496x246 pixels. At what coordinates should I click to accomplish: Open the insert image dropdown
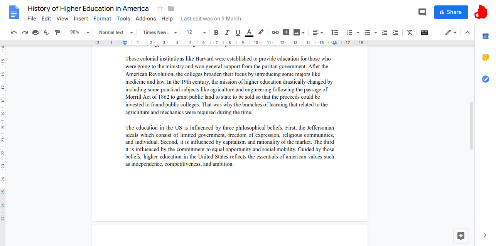click(299, 32)
